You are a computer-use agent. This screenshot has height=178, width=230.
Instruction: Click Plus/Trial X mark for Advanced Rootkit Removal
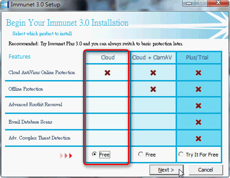pos(198,106)
